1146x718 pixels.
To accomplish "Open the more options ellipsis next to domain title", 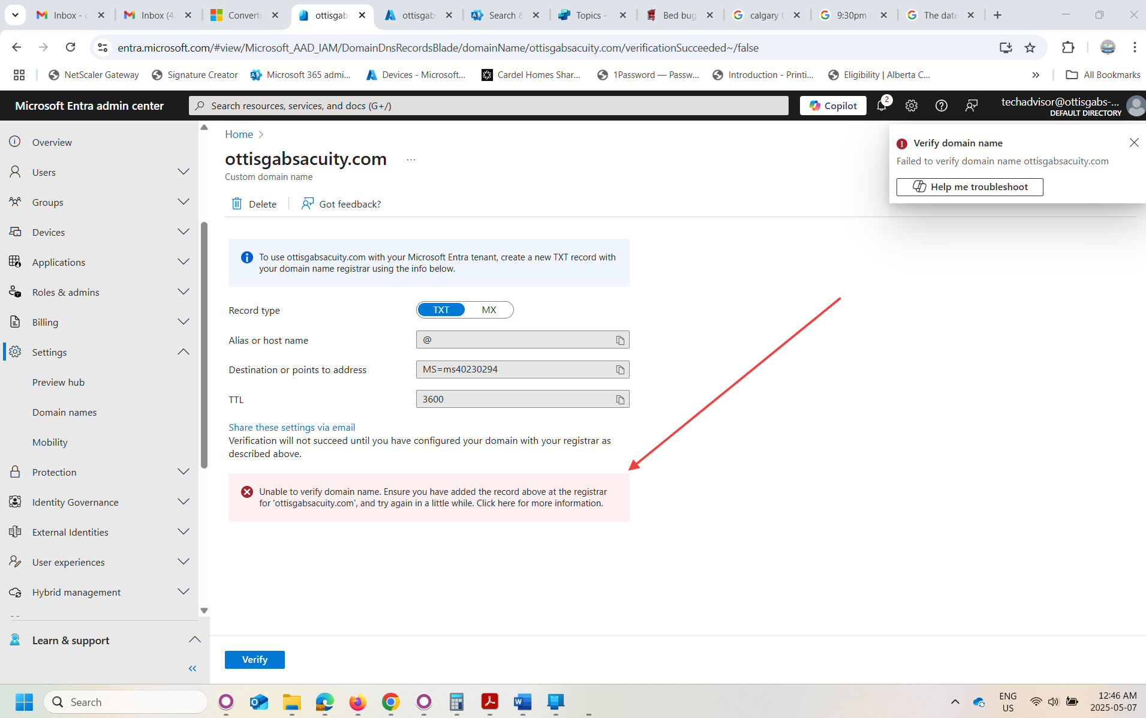I will pos(411,160).
